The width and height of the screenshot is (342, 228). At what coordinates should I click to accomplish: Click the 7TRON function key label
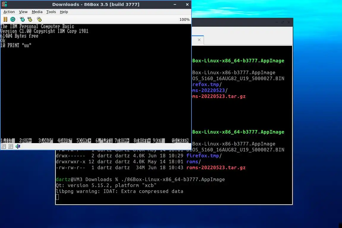coord(122,140)
